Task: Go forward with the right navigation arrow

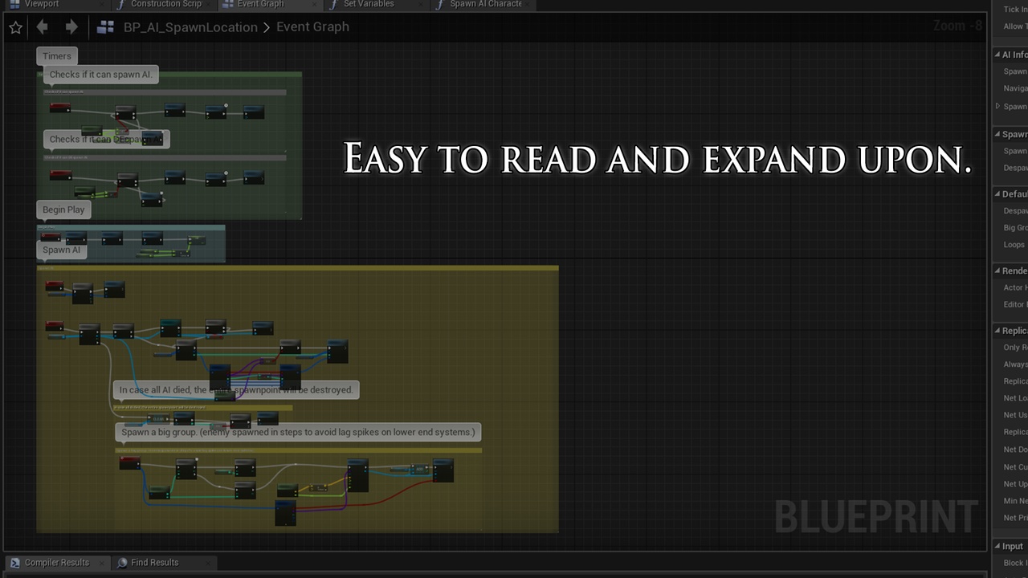Action: (71, 27)
